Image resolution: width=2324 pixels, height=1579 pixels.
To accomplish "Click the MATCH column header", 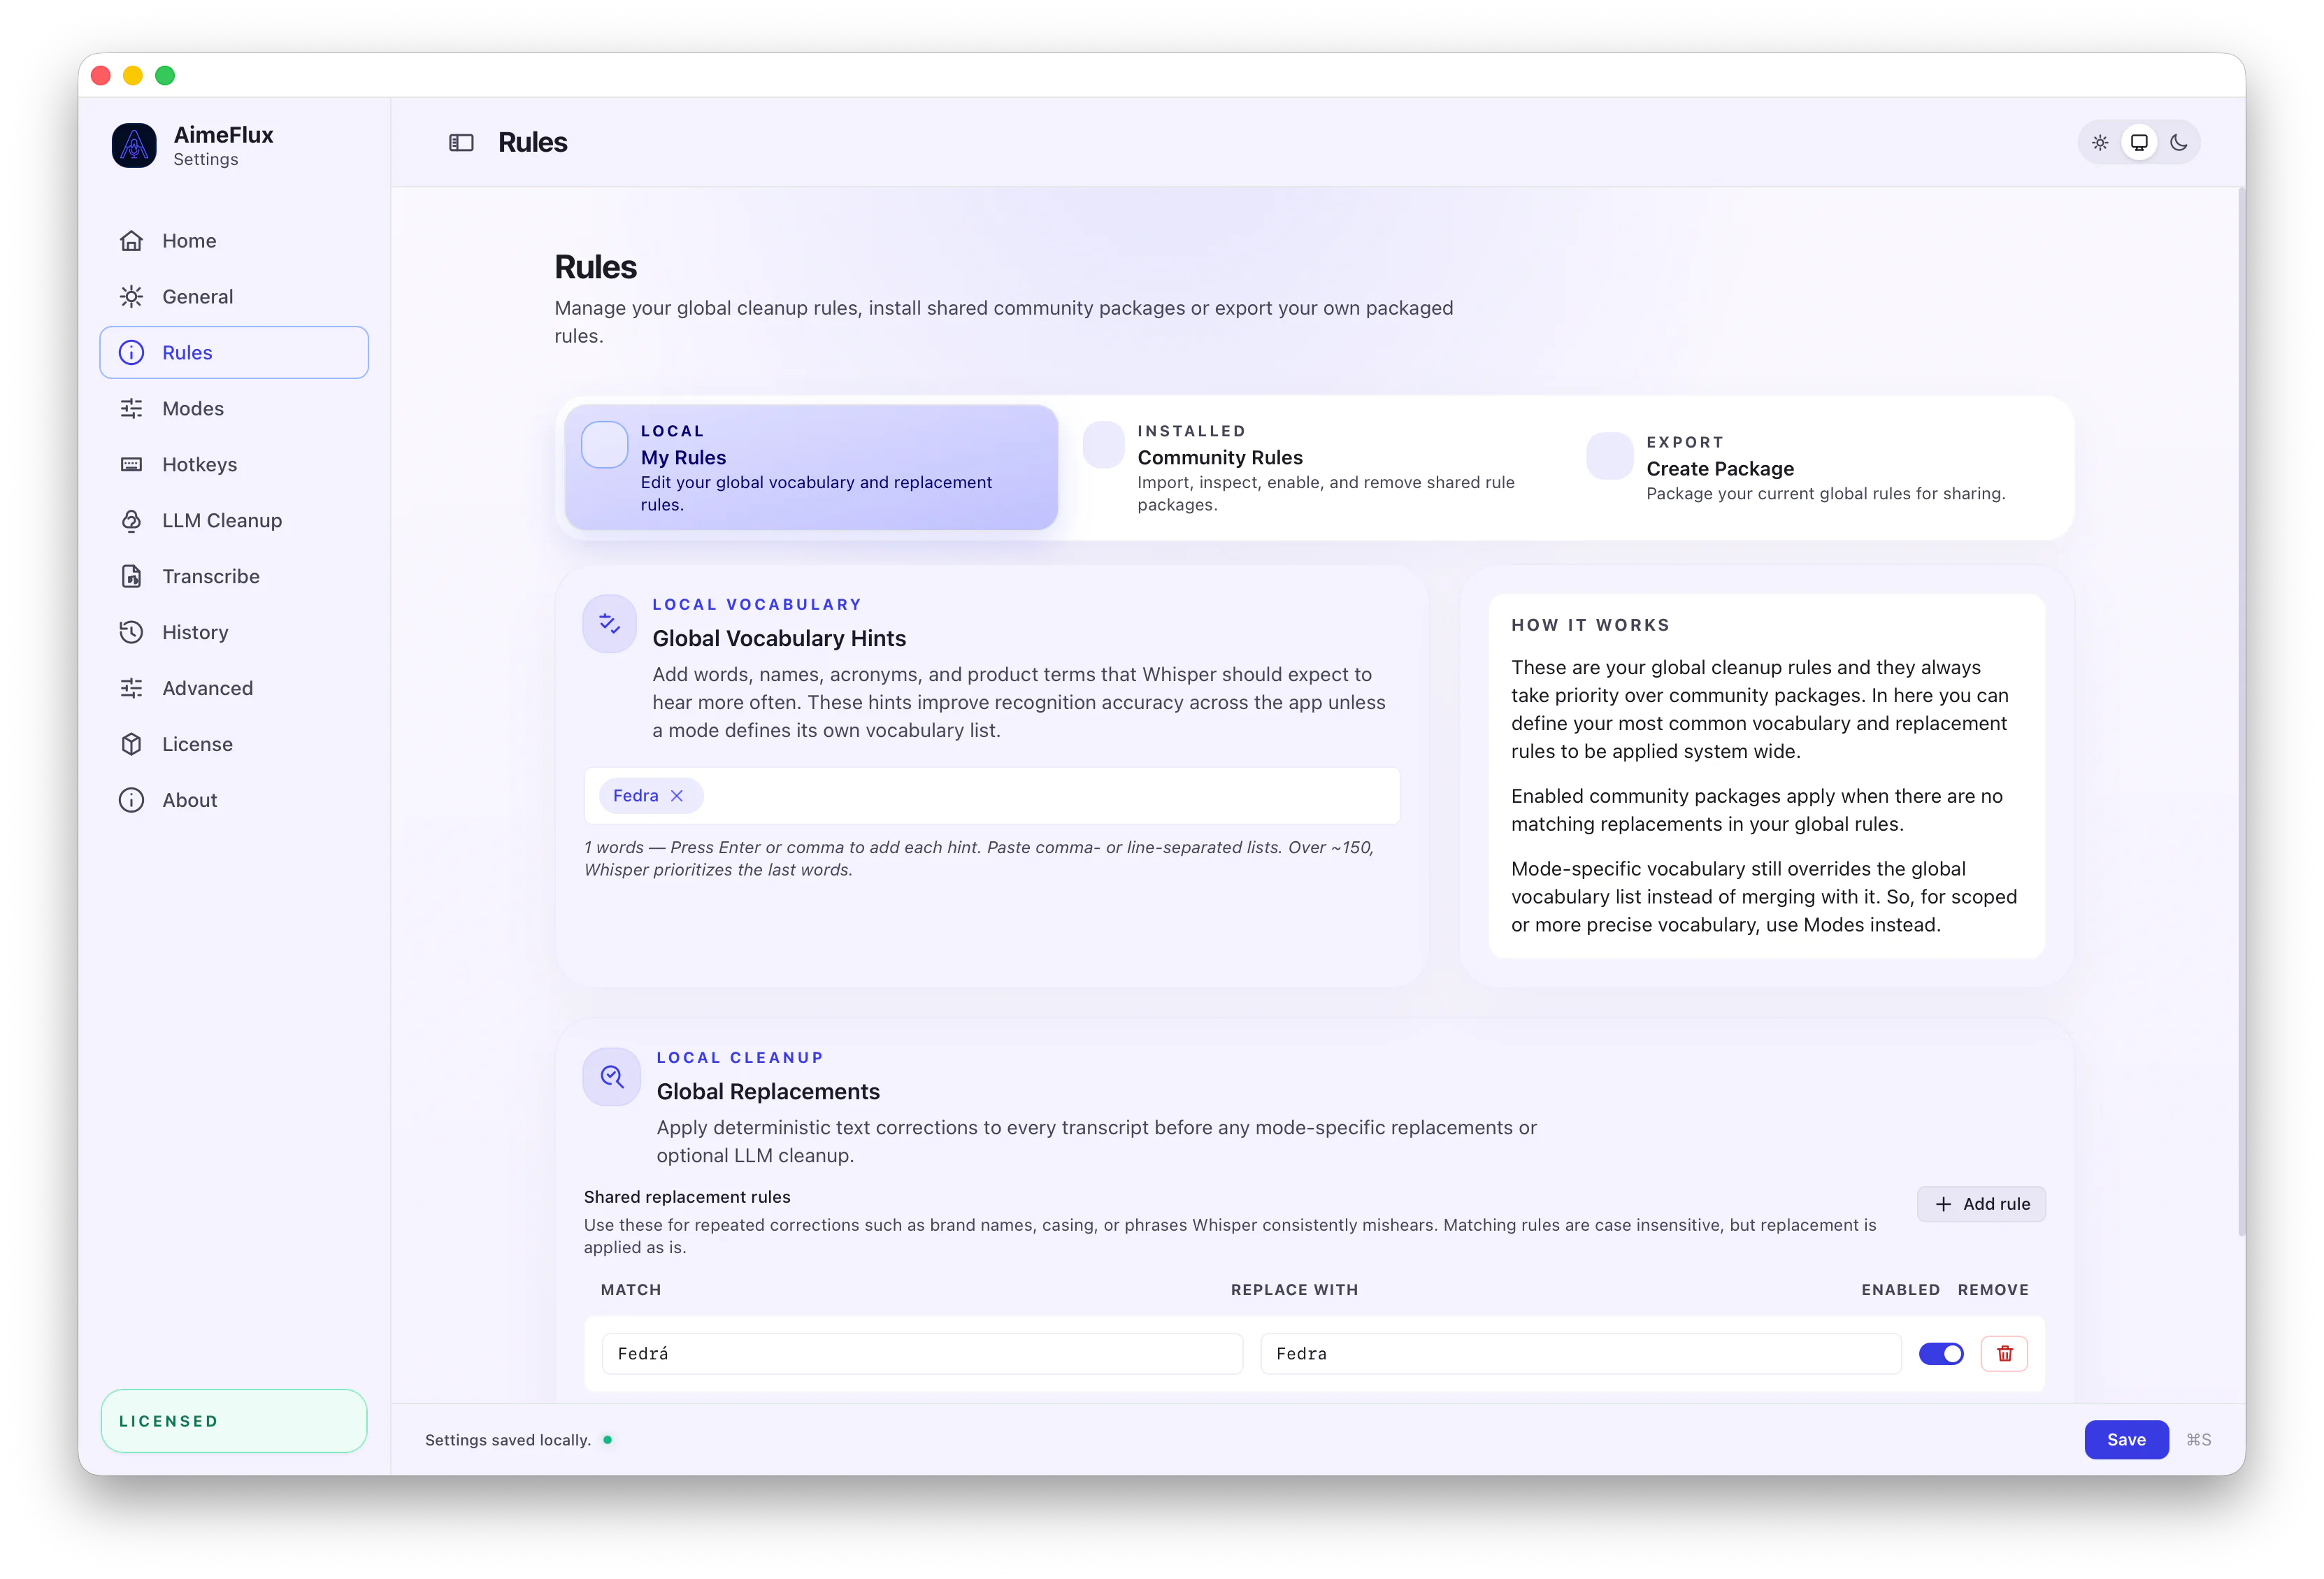I will tap(631, 1290).
